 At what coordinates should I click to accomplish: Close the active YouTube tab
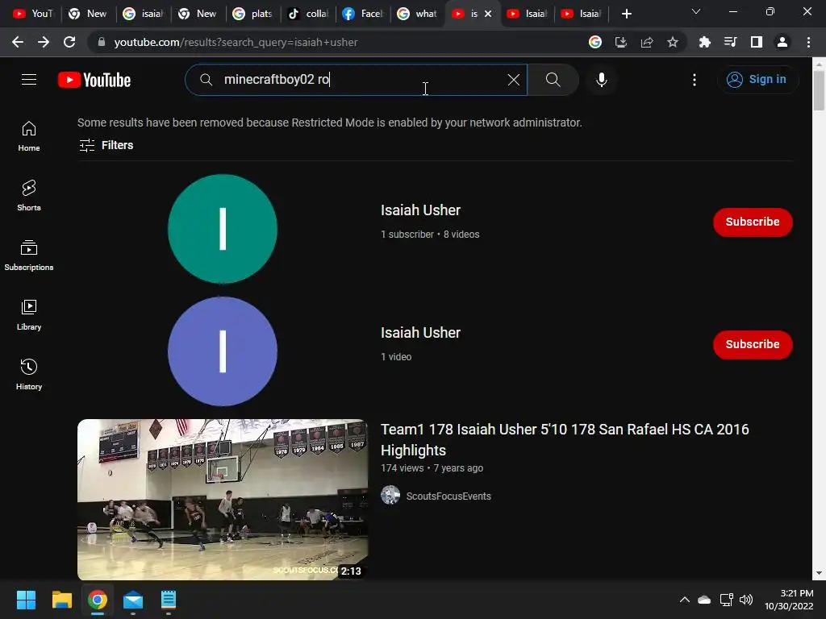pos(488,14)
